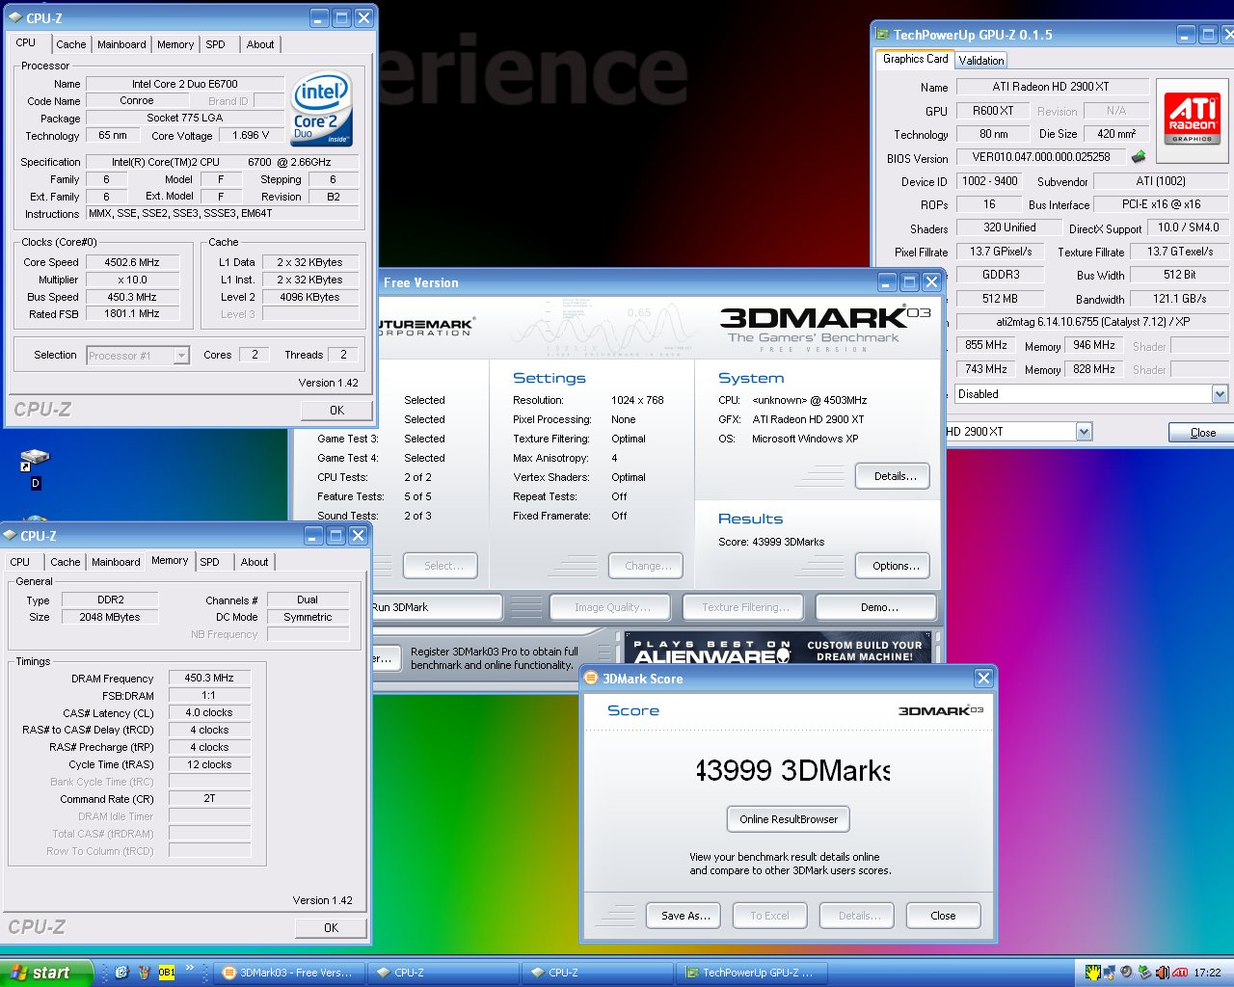Click the yellow hand tray icon
Viewport: 1234px width, 987px height.
[1093, 973]
